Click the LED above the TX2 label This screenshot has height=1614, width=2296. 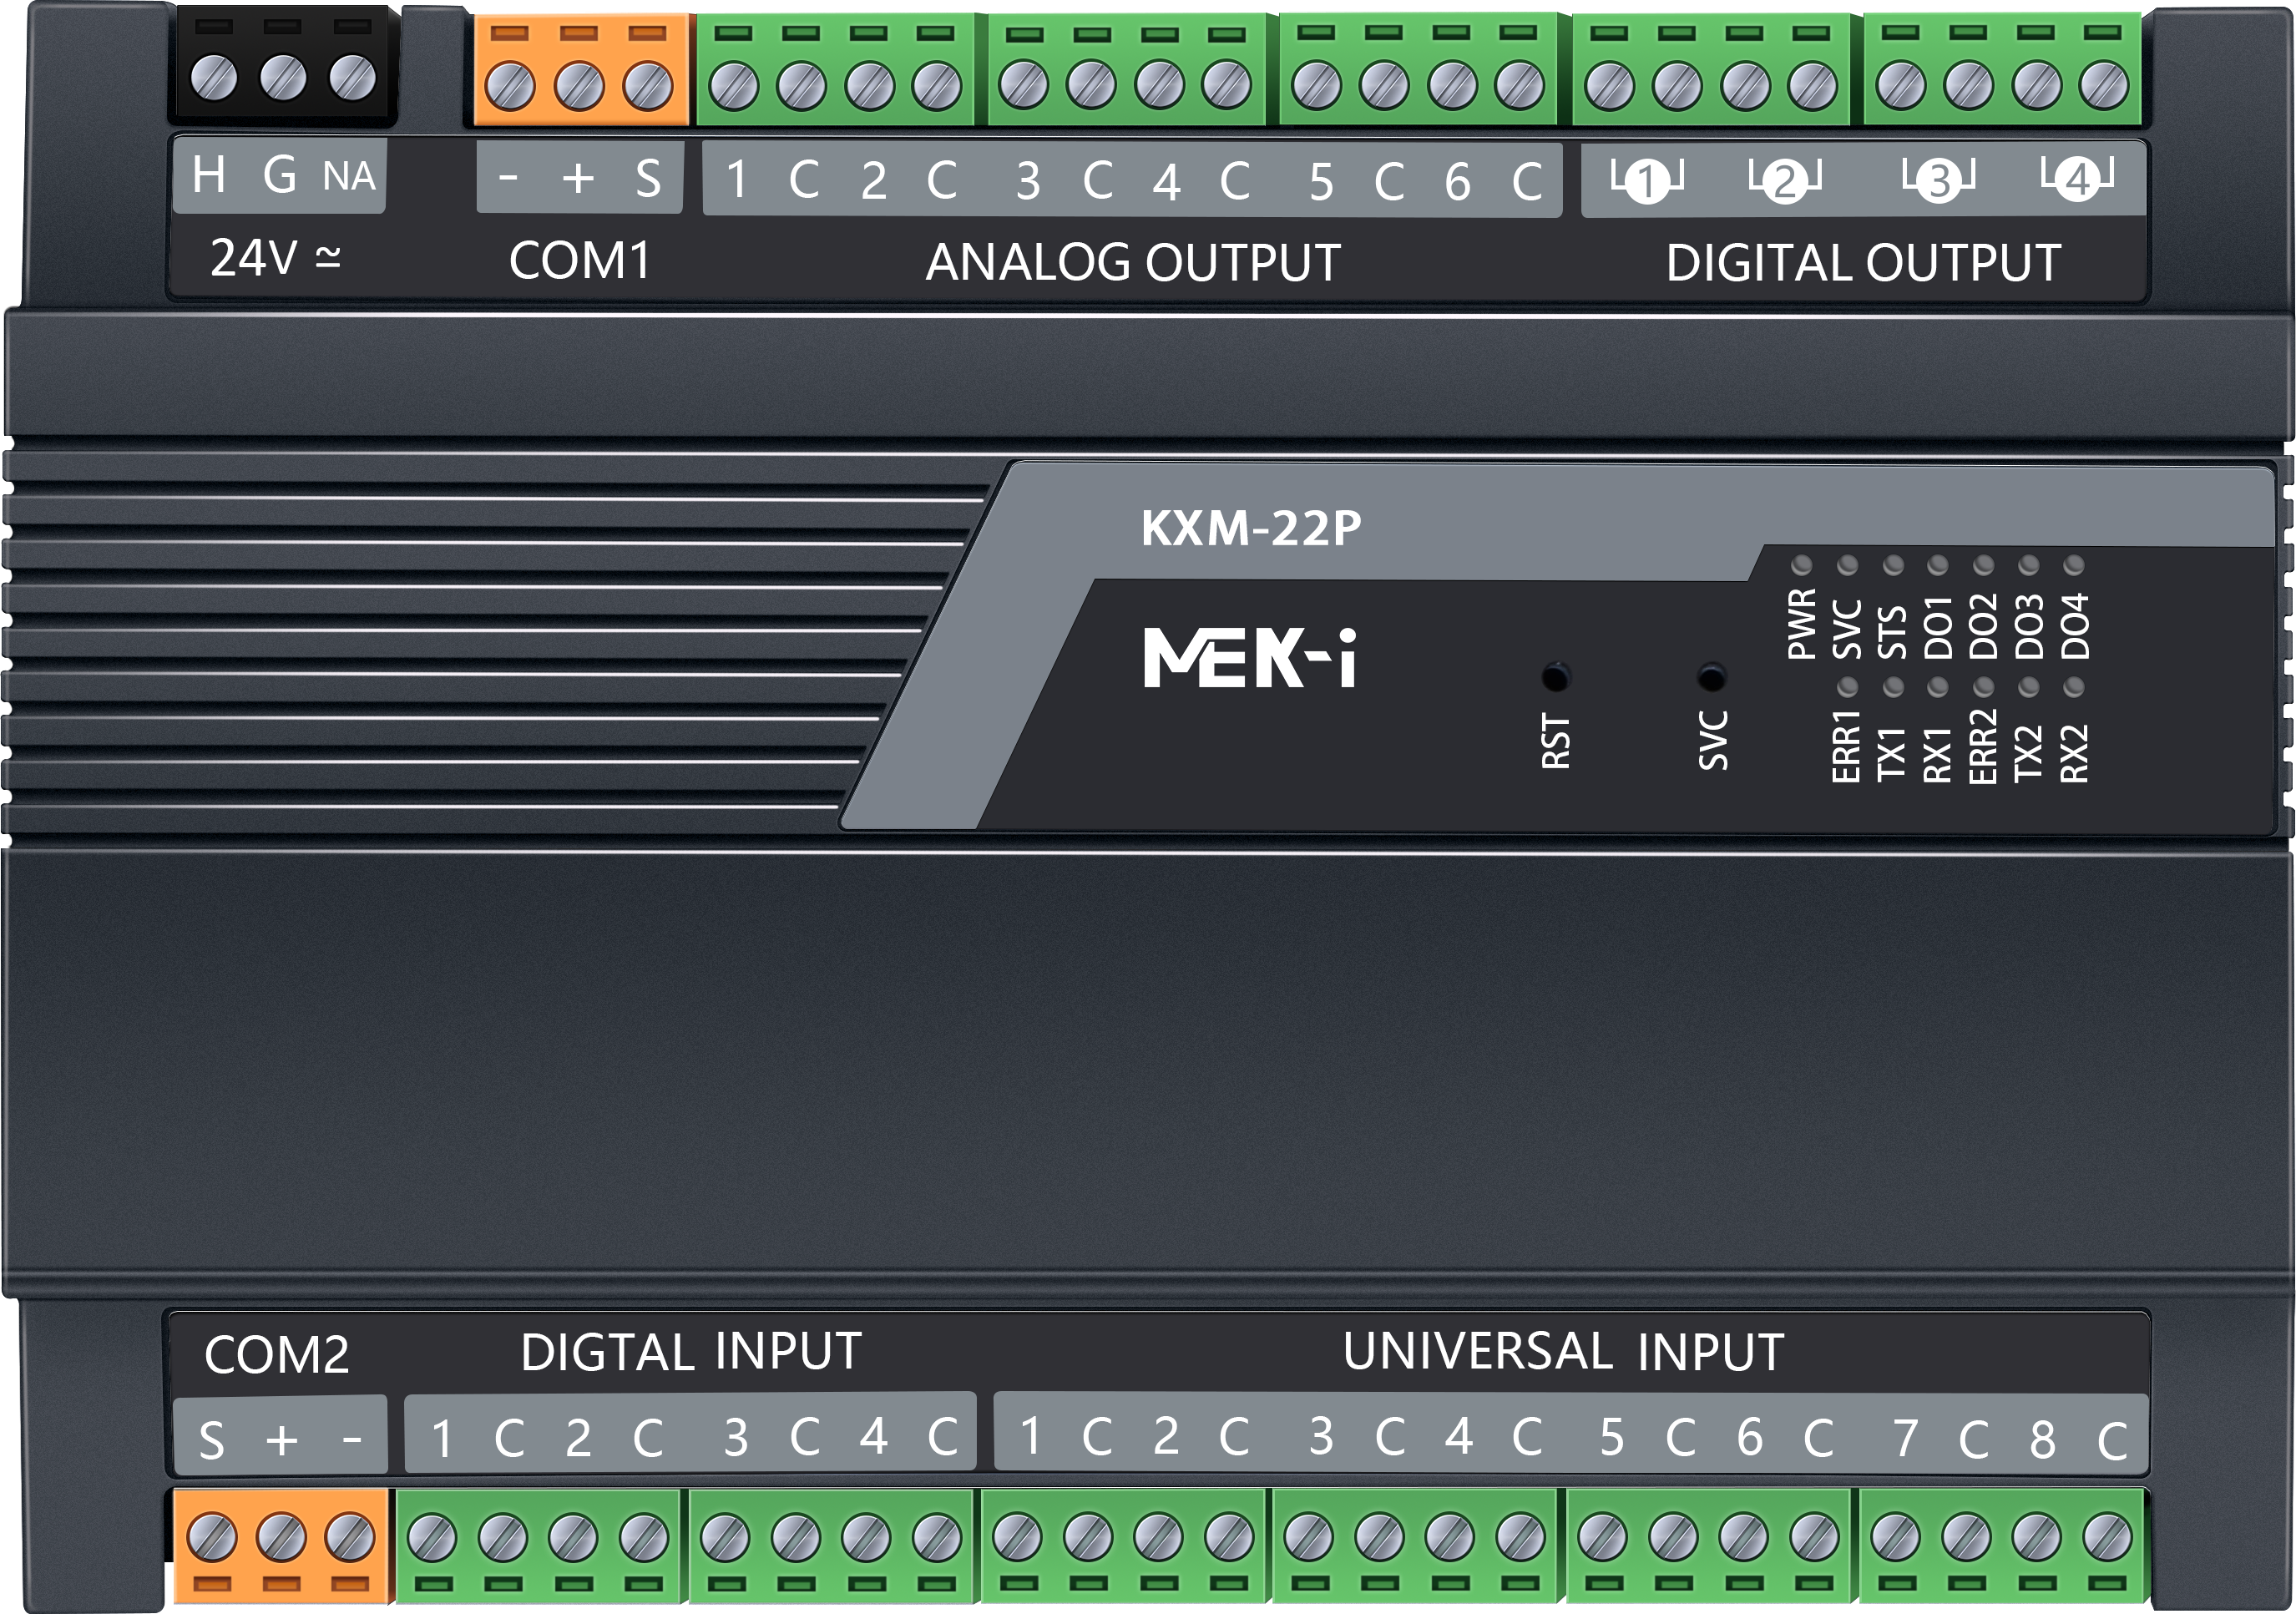(2029, 688)
